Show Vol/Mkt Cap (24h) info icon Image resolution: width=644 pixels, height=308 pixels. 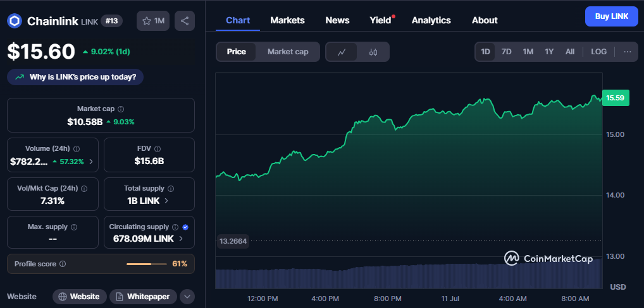point(84,189)
